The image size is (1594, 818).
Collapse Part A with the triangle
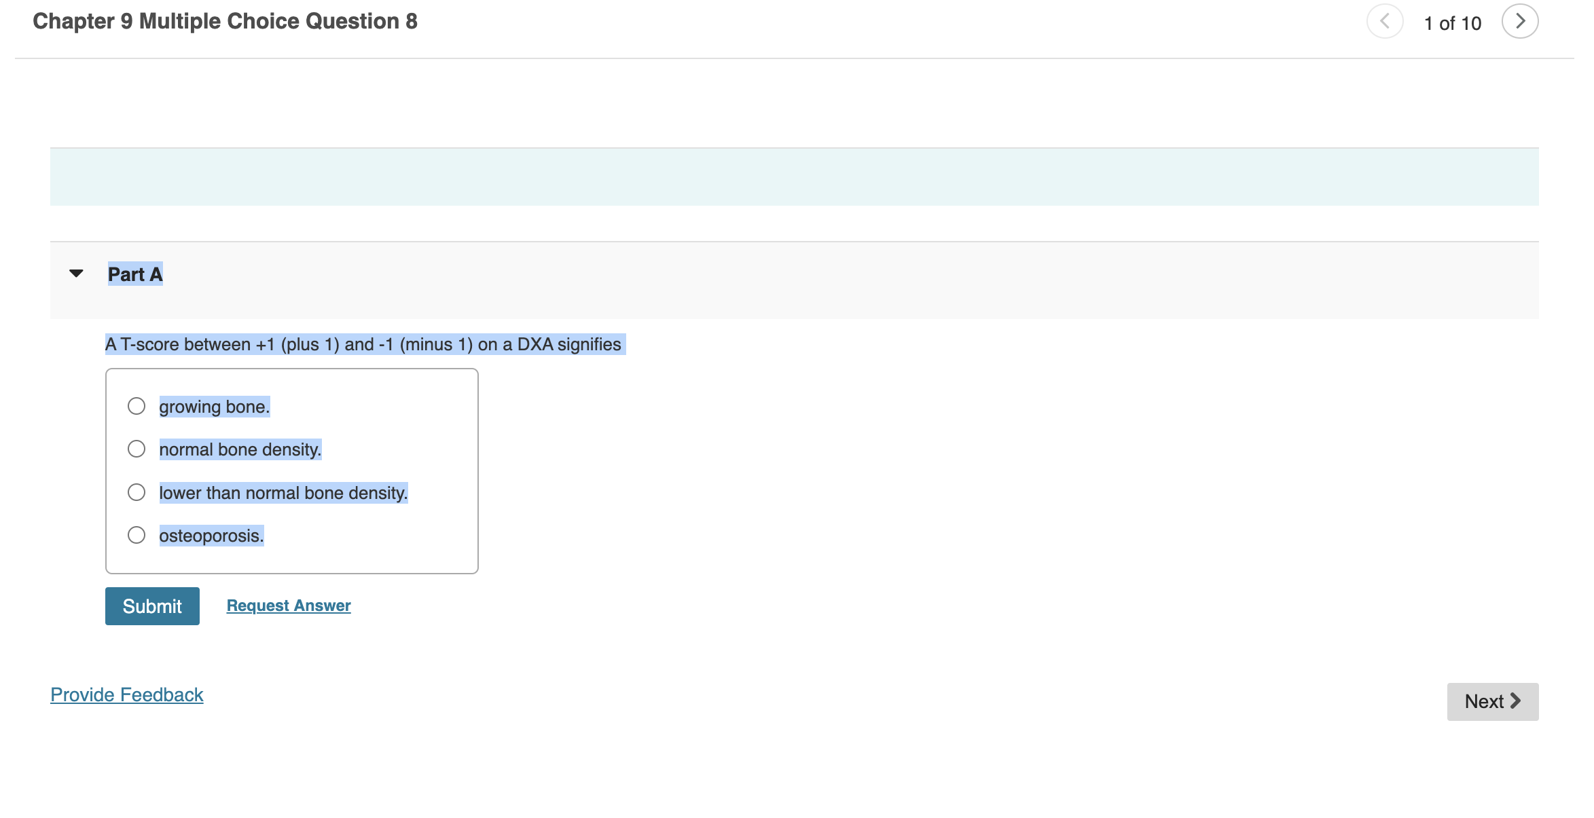(x=76, y=274)
